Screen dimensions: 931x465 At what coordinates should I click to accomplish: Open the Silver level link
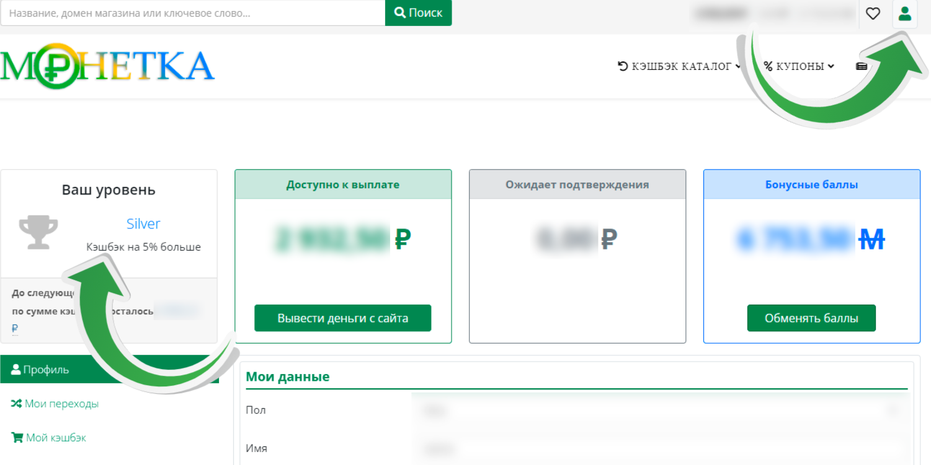[143, 224]
